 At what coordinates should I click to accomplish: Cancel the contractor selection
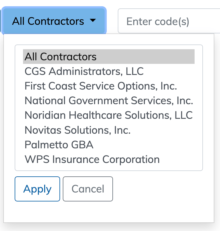point(88,189)
